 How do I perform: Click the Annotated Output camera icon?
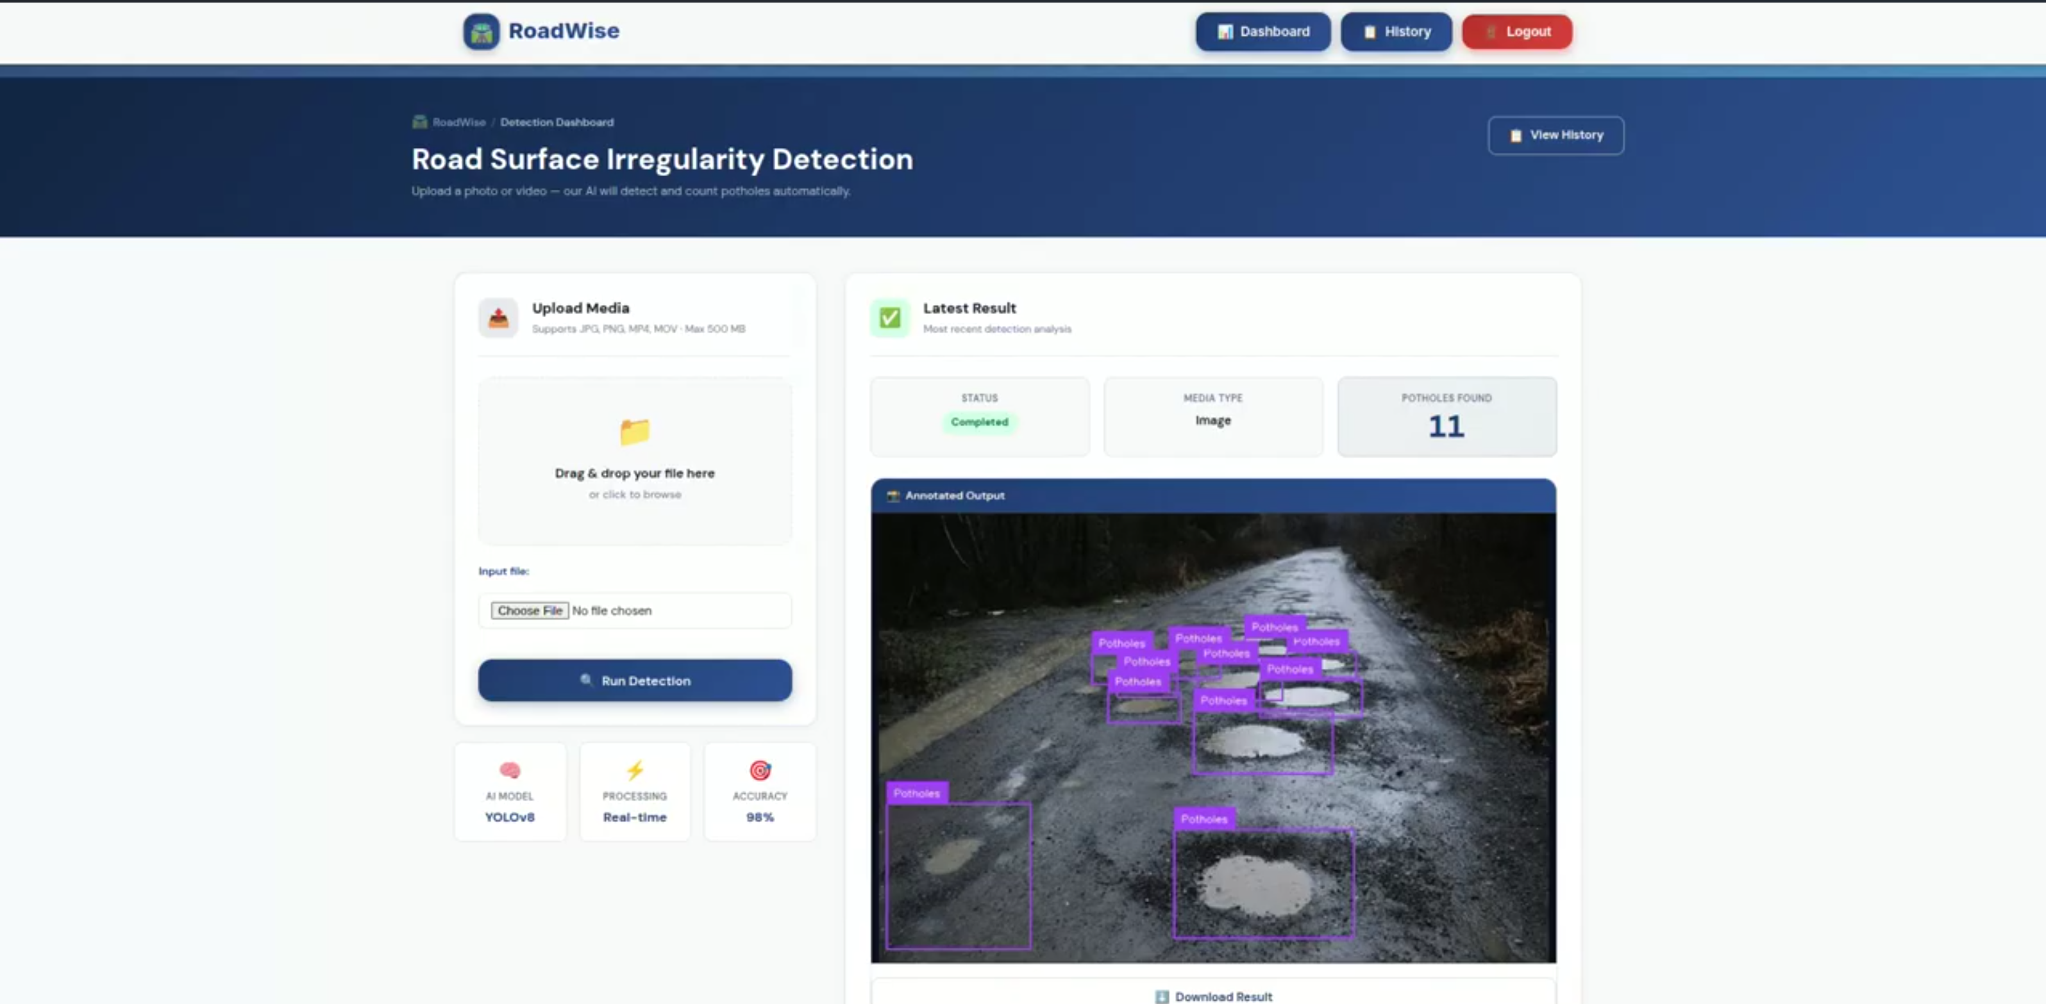click(x=893, y=495)
